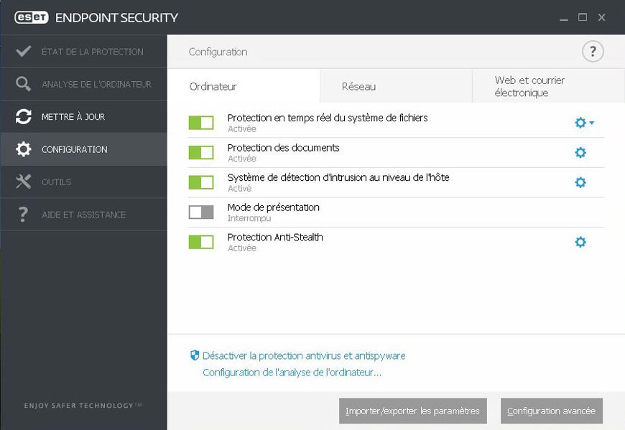Expand the real-time protection gear dropdown arrow
625x430 pixels.
pos(591,123)
